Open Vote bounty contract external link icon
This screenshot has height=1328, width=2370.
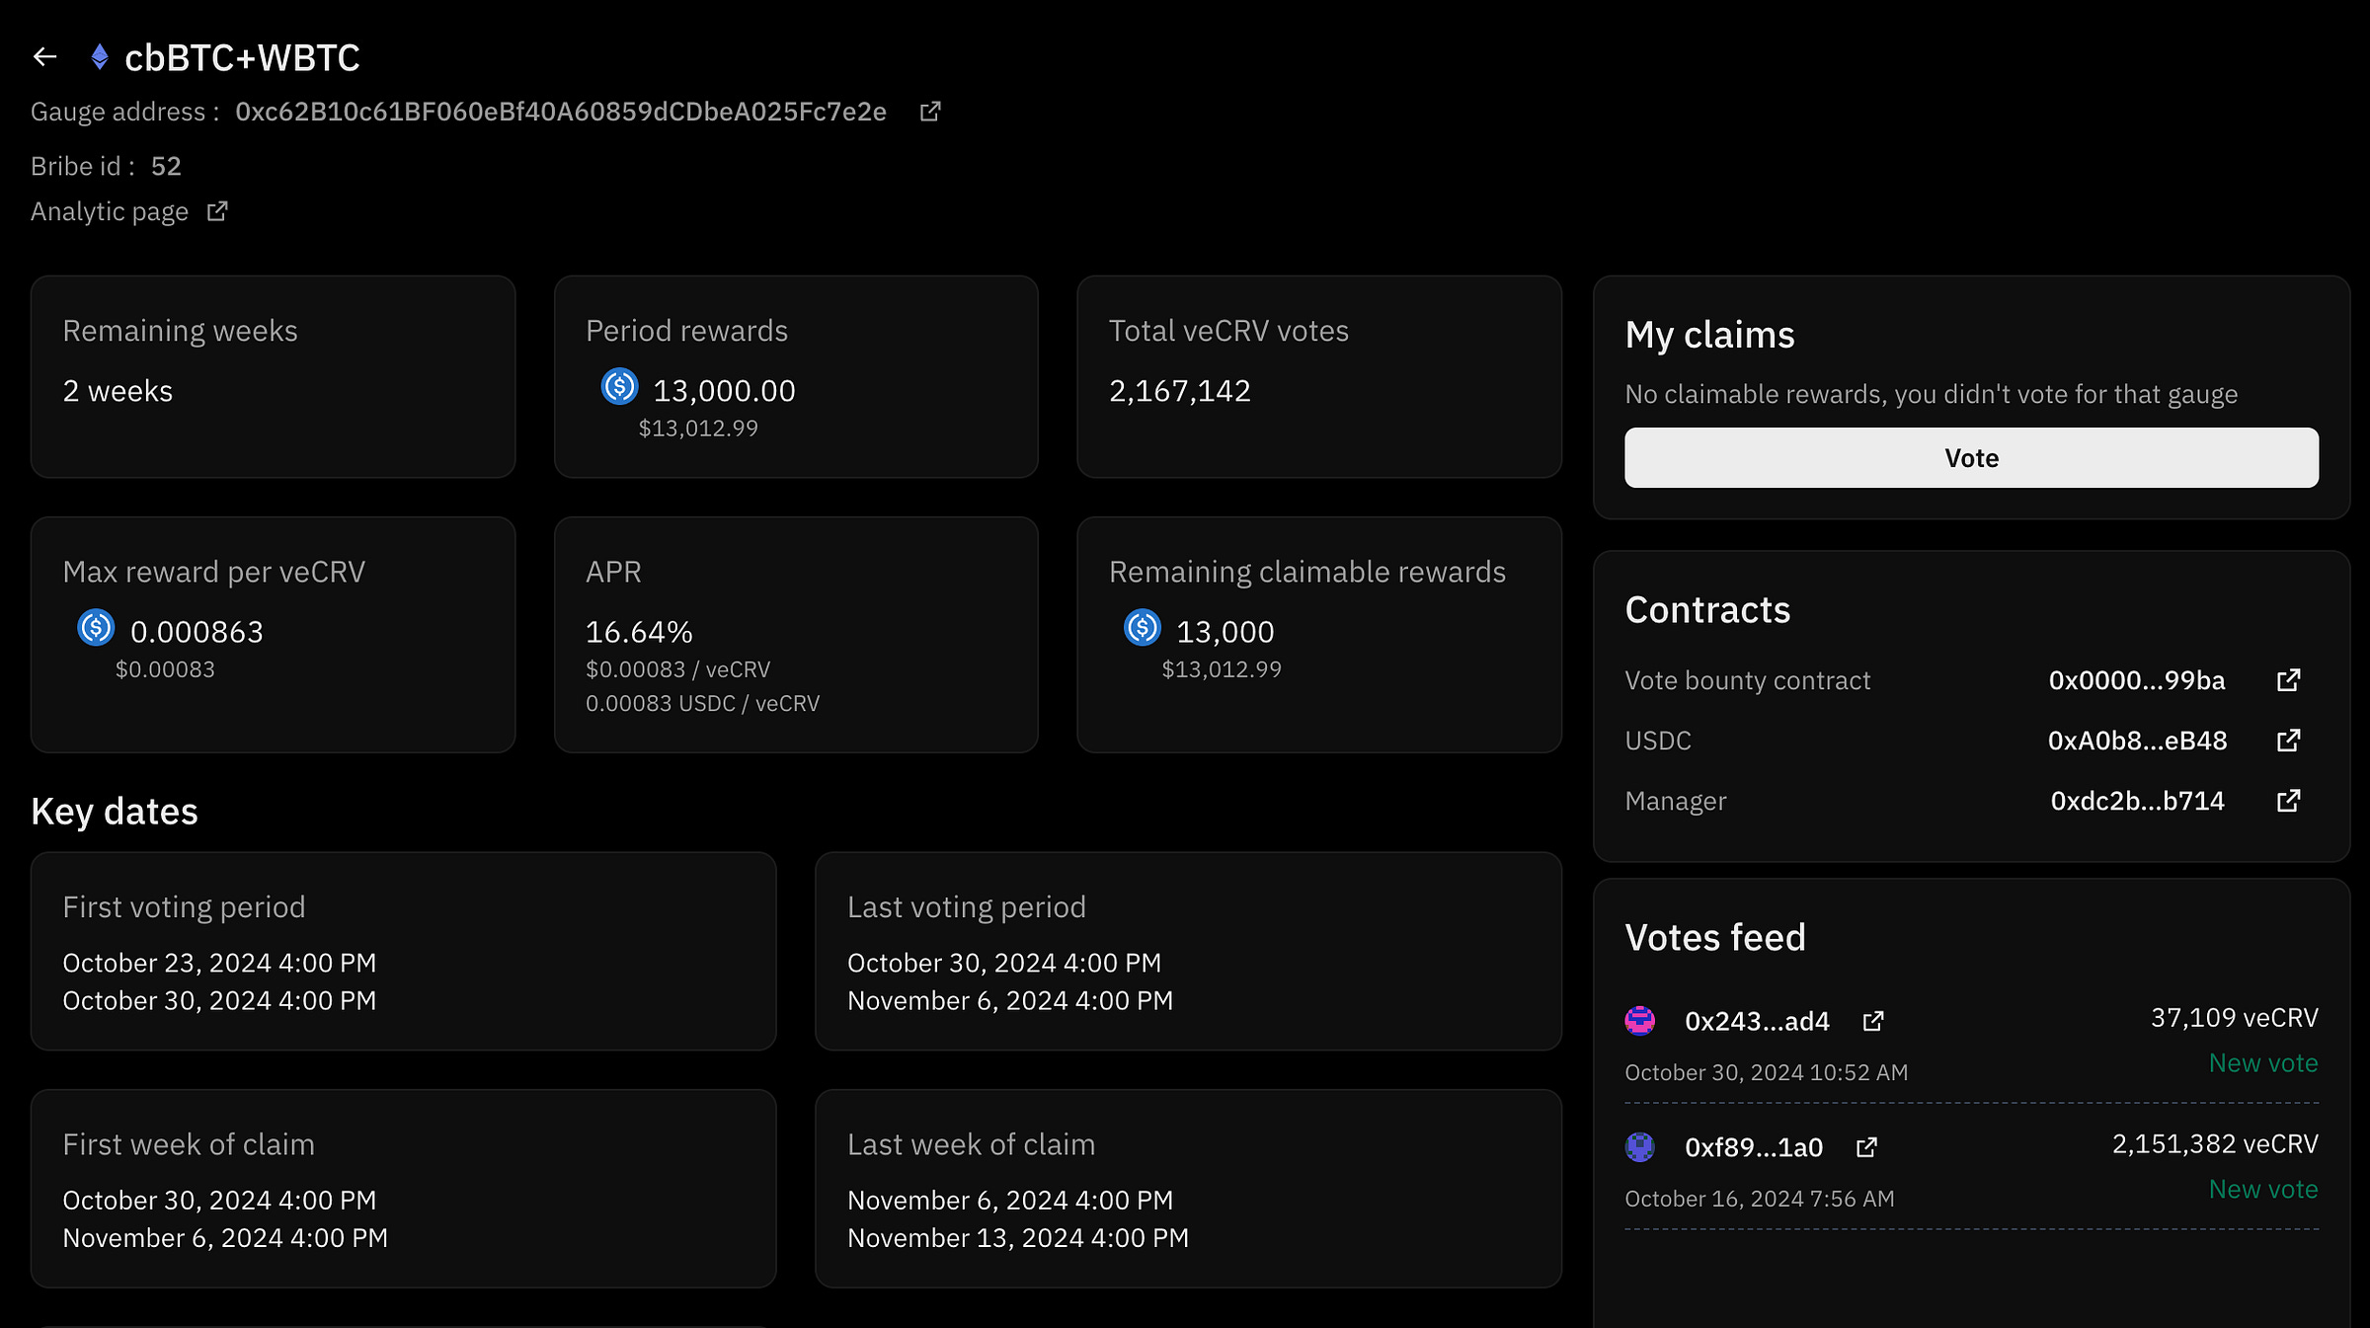[x=2289, y=680]
